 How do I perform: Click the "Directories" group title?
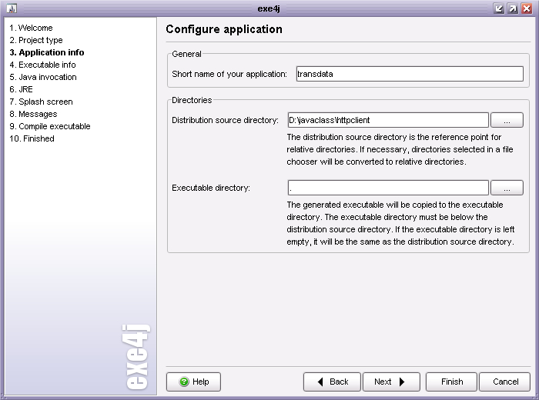(x=192, y=100)
